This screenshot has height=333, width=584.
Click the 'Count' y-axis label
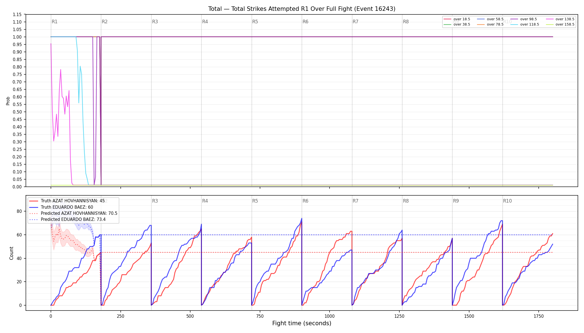click(11, 253)
